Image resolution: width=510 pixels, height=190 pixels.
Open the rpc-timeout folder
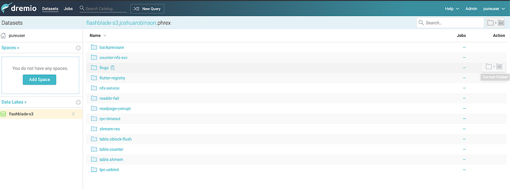[110, 119]
